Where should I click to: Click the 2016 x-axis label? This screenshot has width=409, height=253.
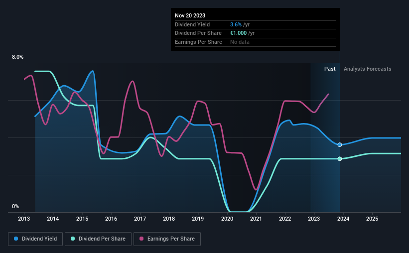(x=111, y=219)
